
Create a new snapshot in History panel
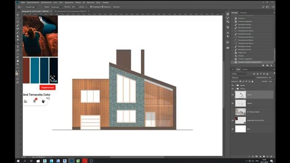point(267,65)
